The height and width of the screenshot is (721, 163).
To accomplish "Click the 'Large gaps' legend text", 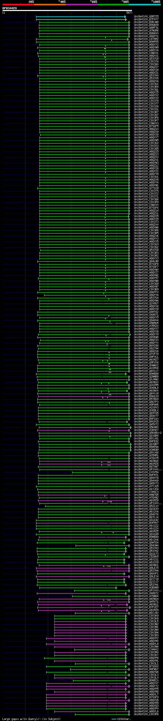I will click(x=11, y=719).
